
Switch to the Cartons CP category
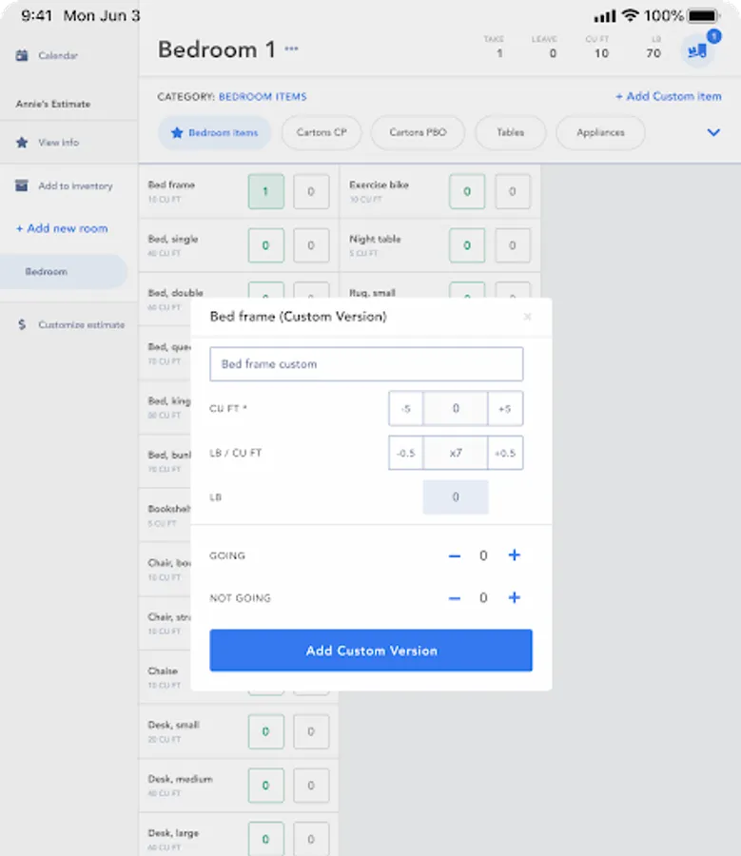[x=322, y=132]
